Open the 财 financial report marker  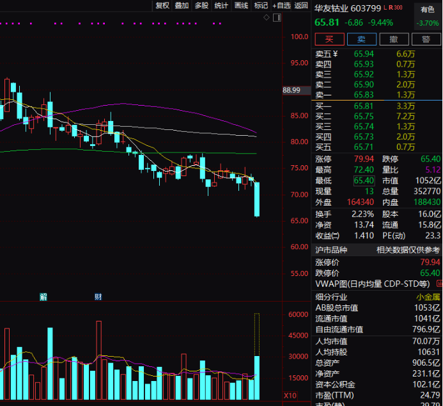pos(98,296)
